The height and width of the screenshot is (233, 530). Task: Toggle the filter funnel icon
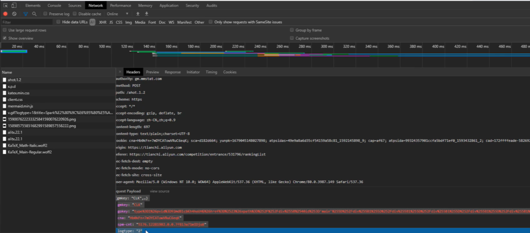click(x=26, y=14)
